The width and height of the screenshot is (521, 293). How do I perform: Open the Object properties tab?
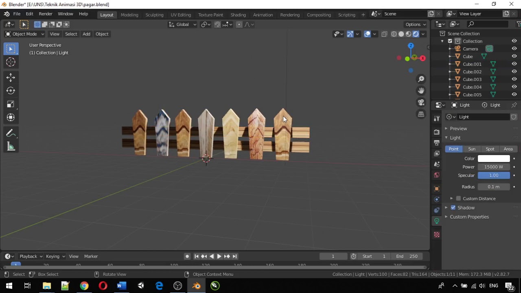pos(437,189)
